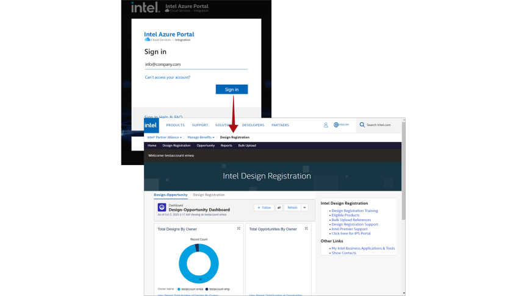Expand Total Opportunities By Owner chart
Image resolution: width=527 pixels, height=296 pixels.
[x=306, y=228]
